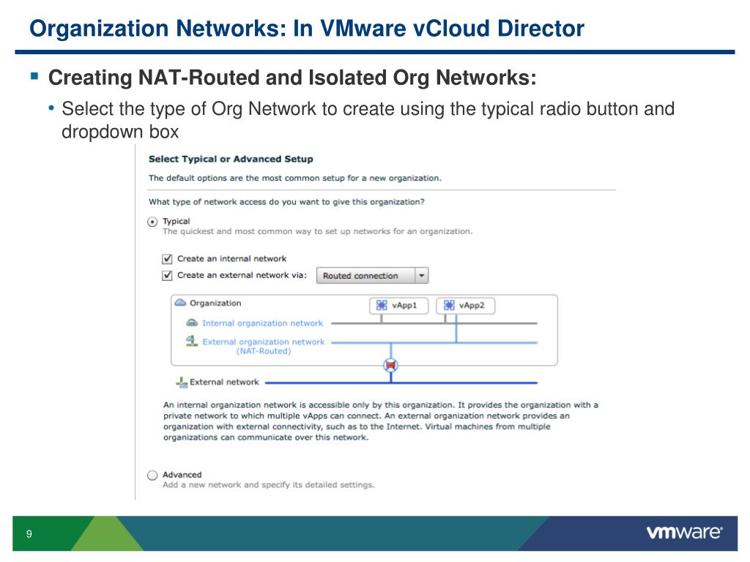Click the External organization network (NAT-Routed) label

[x=264, y=346]
